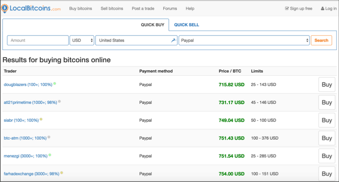Open the USD currency dropdown
339x182 pixels.
coord(82,40)
